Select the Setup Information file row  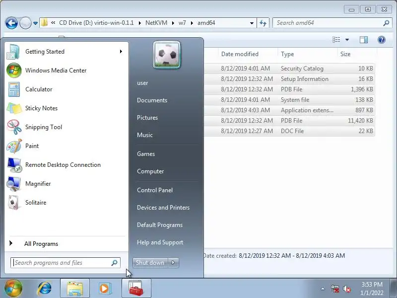[x=289, y=79]
